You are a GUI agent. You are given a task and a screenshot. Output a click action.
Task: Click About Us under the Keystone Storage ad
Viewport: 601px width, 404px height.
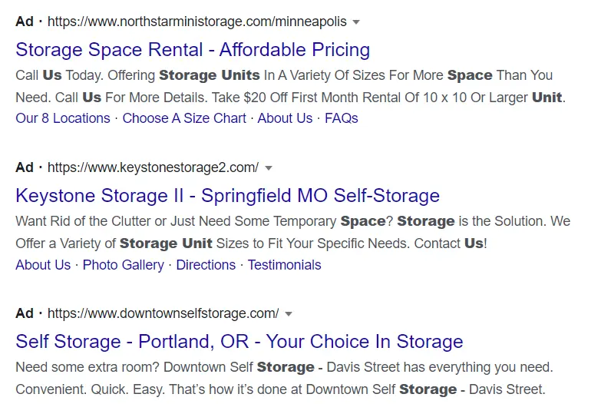tap(43, 265)
